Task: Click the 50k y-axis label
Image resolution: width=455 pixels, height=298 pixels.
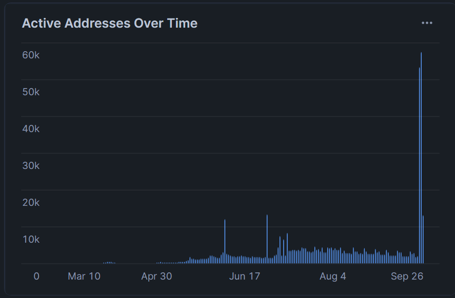Action: pyautogui.click(x=31, y=92)
